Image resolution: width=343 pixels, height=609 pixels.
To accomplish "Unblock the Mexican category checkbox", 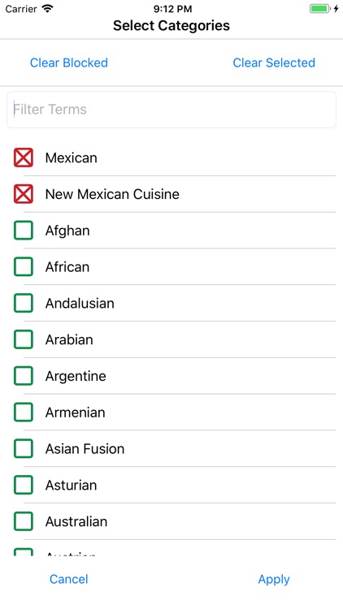I will coord(24,158).
